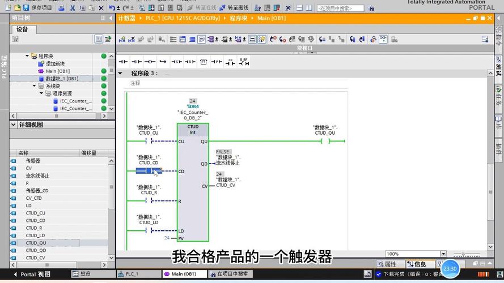Click the CTUD counter block header
This screenshot has width=504, height=283.
pos(193,130)
